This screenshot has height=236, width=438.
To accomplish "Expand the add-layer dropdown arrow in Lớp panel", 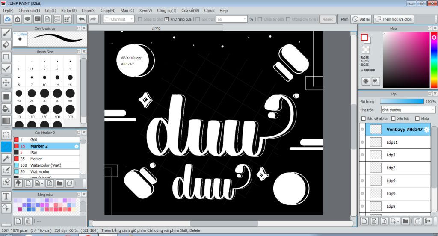I will pos(398,221).
